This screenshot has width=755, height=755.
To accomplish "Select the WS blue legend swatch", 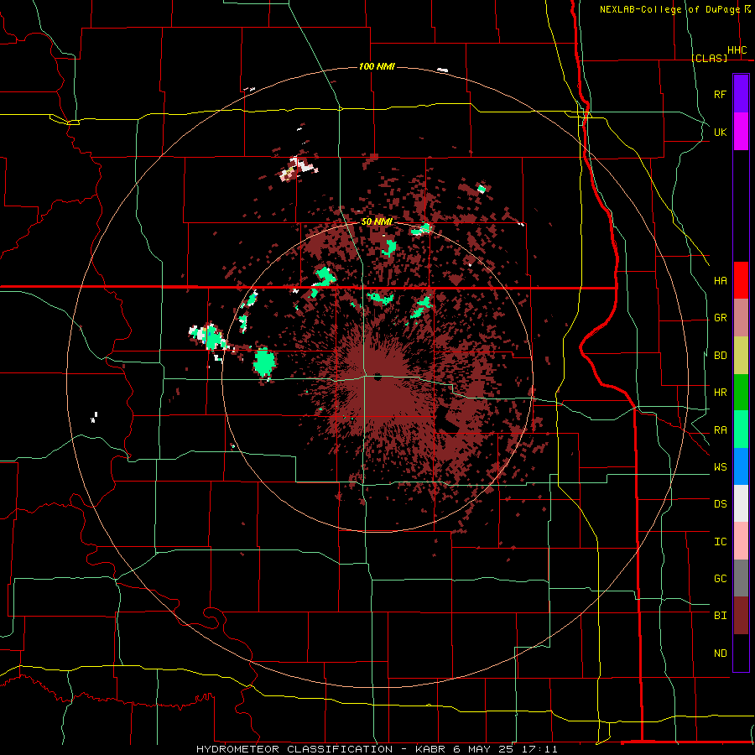I will [x=741, y=466].
